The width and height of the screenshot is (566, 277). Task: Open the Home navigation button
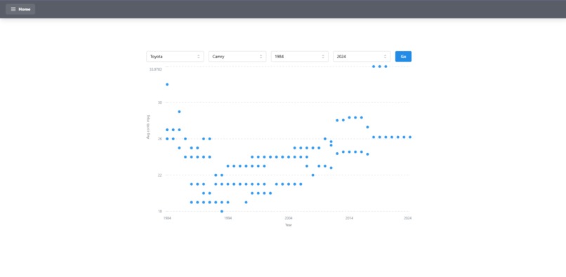[x=20, y=9]
